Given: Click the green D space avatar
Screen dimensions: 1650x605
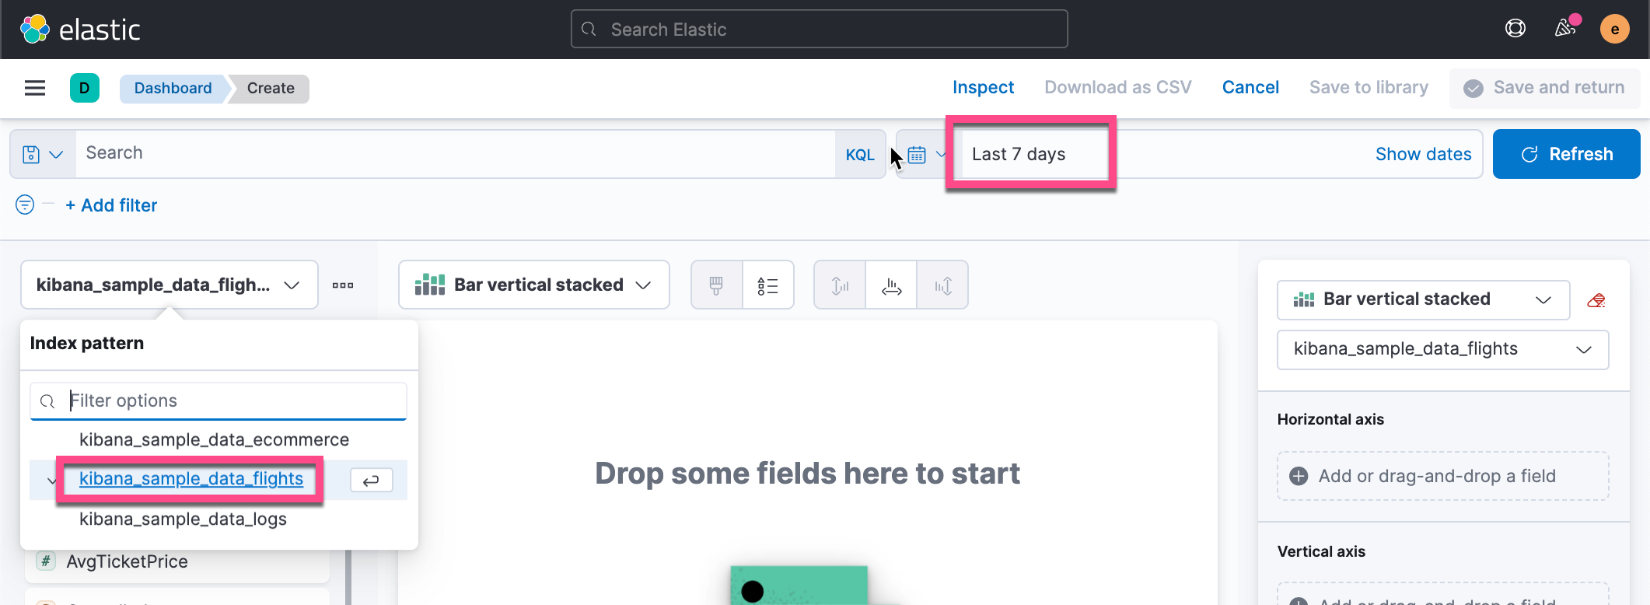Looking at the screenshot, I should coord(85,88).
